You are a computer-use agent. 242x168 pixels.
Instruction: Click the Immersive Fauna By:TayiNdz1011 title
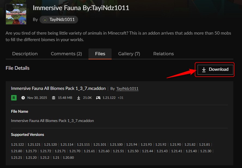coord(81,8)
